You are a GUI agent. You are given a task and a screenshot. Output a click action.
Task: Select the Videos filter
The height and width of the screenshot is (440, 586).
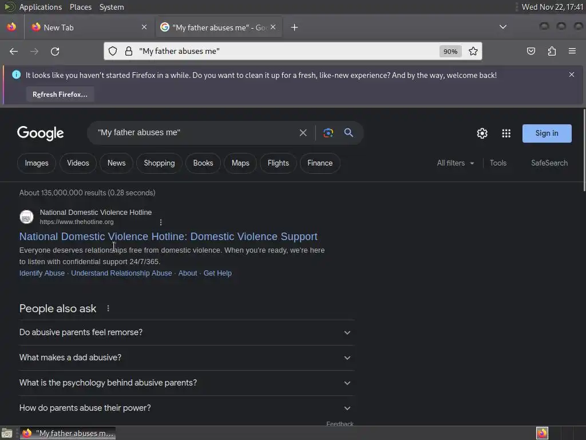(78, 163)
